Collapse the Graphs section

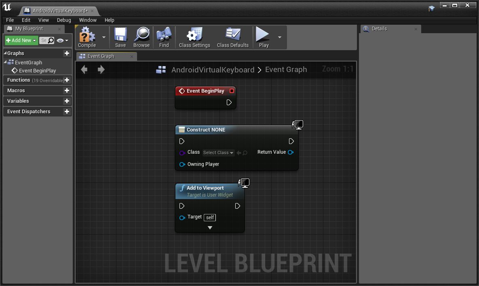click(x=5, y=53)
